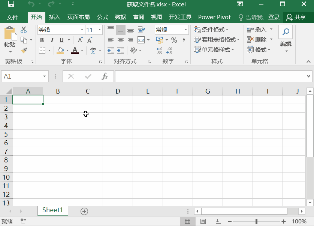Apply the font color A swatch
This screenshot has height=226, width=314.
75,51
